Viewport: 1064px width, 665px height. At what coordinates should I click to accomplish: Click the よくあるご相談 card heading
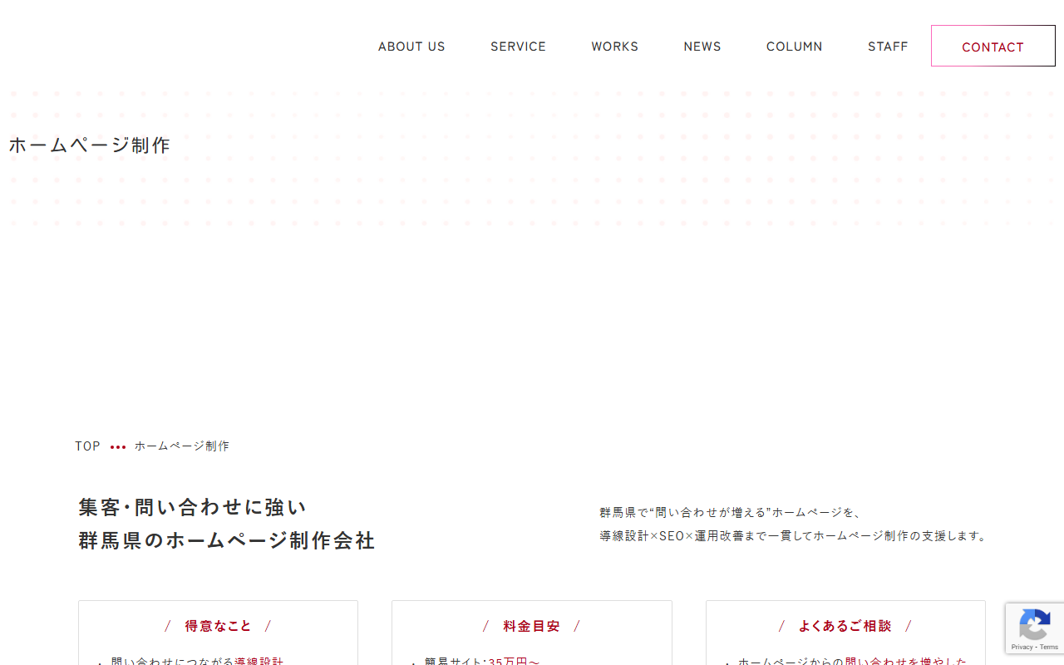845,626
